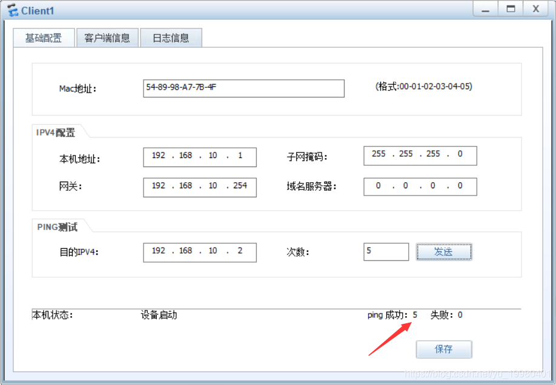Click the 设备启动 status text
The width and height of the screenshot is (556, 385).
[x=159, y=315]
